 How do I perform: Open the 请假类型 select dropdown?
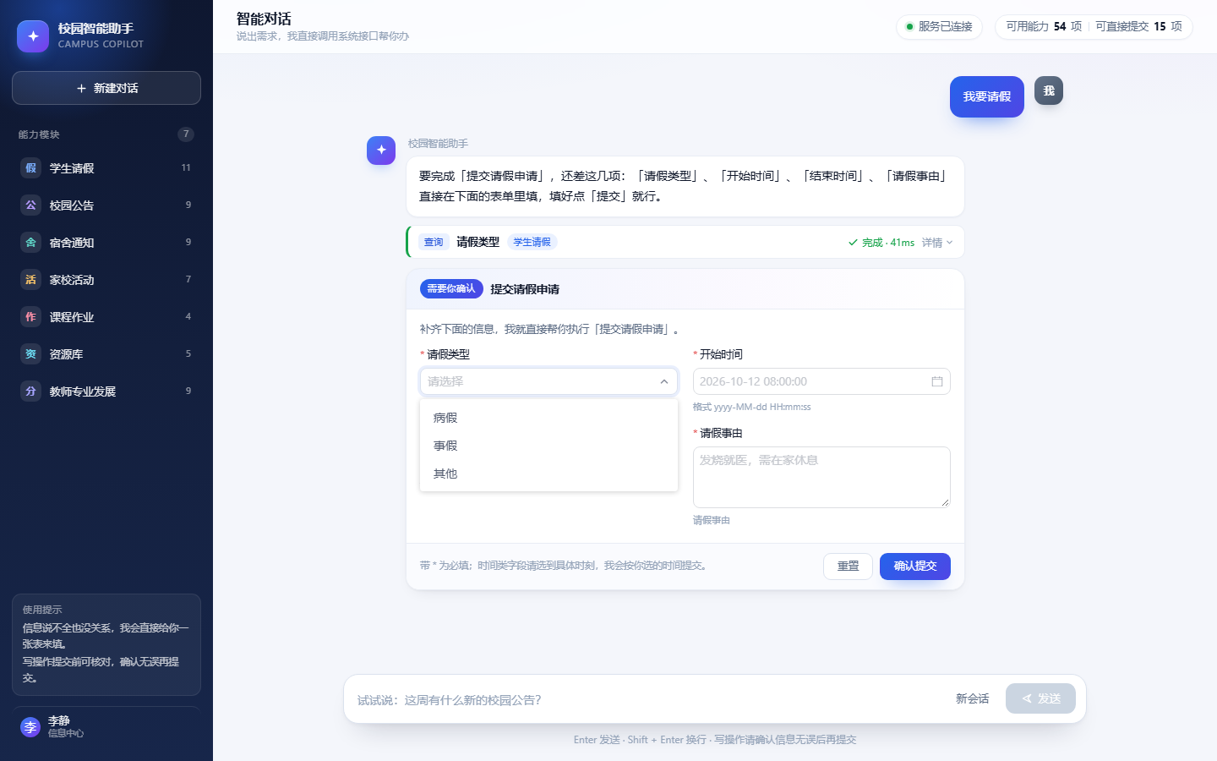click(548, 381)
